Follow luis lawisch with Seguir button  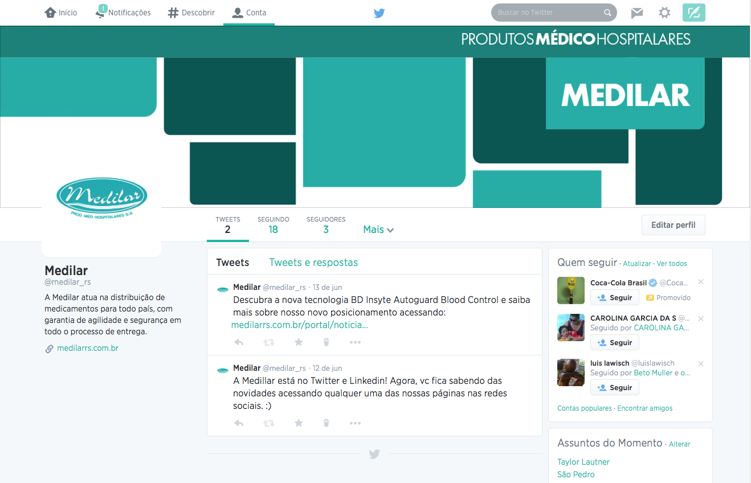615,387
